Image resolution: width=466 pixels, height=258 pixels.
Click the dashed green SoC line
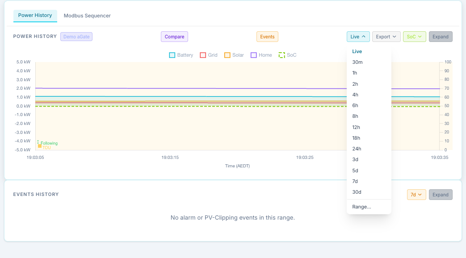click(190, 106)
